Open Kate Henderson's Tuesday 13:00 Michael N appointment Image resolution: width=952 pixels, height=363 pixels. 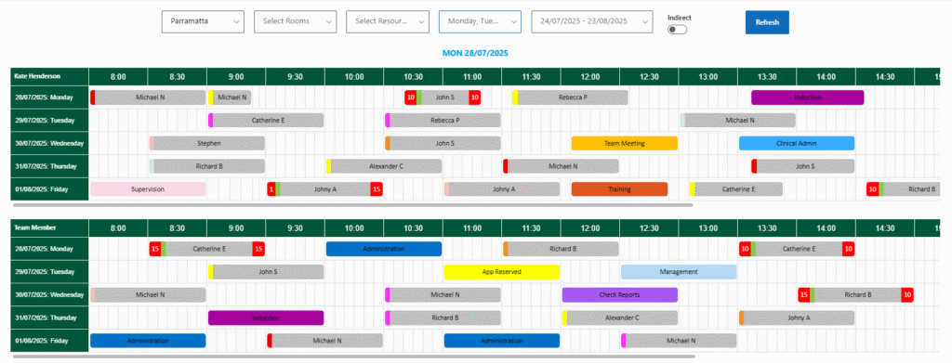[737, 121]
